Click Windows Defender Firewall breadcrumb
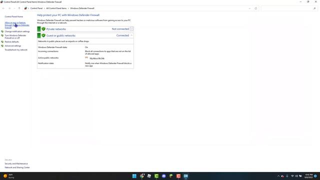This screenshot has width=320, height=180. click(82, 8)
